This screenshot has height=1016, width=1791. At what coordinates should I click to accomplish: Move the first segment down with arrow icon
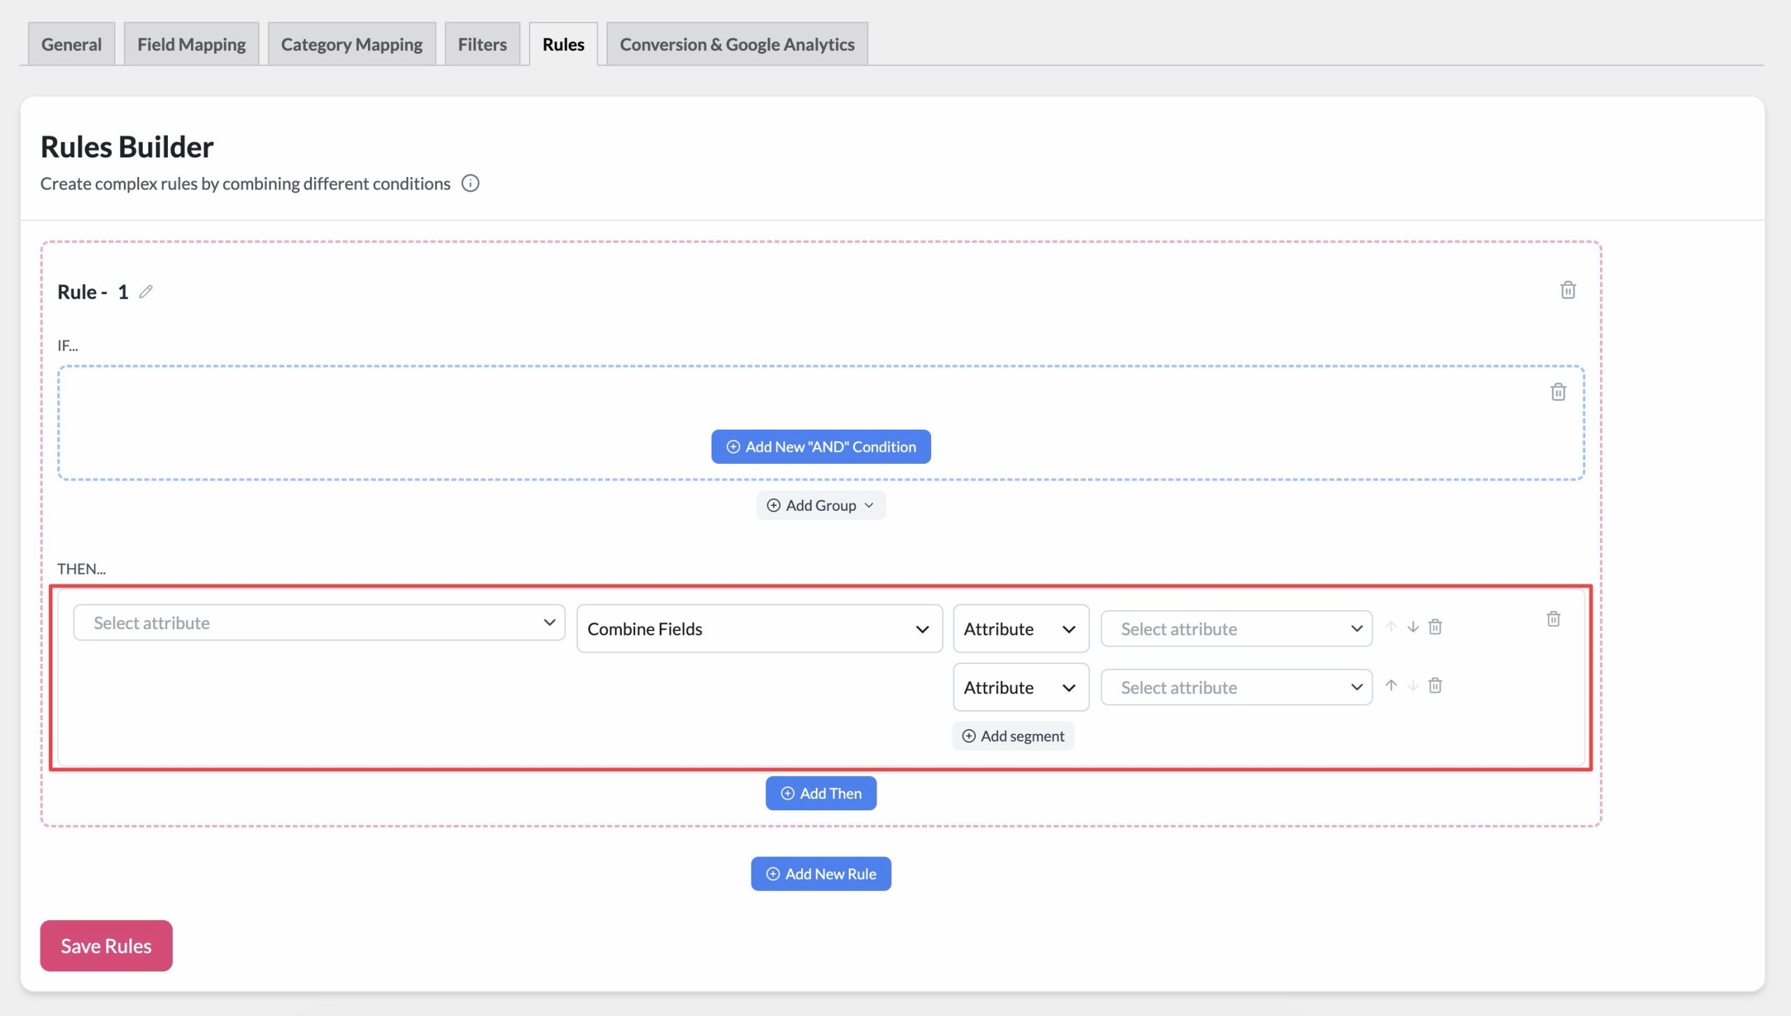click(1413, 627)
